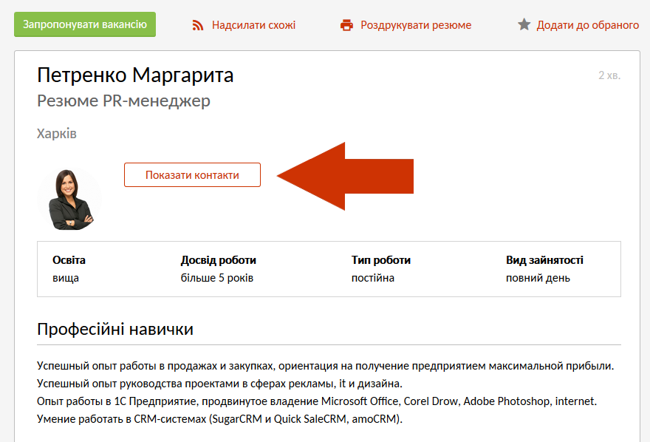Click the Освіта field label
Viewport: 650px width, 442px height.
click(x=69, y=260)
